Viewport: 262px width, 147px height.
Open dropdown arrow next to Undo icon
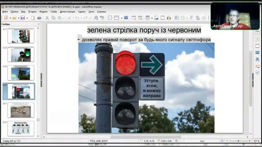click(x=81, y=18)
